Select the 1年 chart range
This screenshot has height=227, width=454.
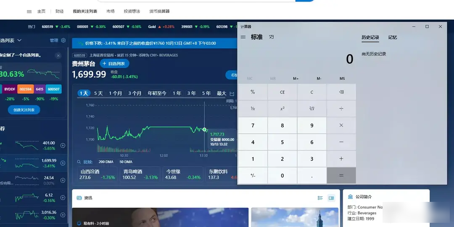[x=177, y=93]
